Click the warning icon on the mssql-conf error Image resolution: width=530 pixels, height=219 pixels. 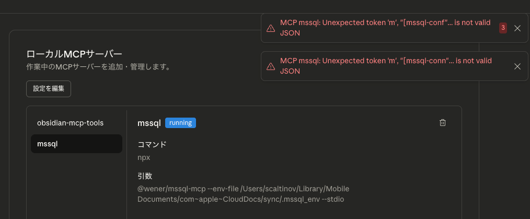pos(271,28)
